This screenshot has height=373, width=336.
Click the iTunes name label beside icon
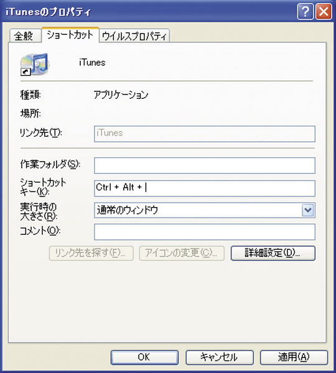(92, 63)
